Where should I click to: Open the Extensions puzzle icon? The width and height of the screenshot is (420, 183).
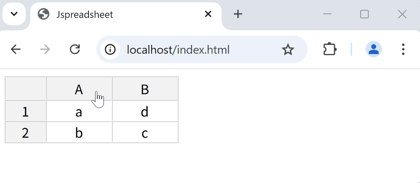pyautogui.click(x=330, y=49)
